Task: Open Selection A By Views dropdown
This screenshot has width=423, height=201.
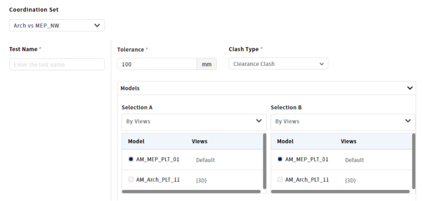Action: [x=193, y=121]
